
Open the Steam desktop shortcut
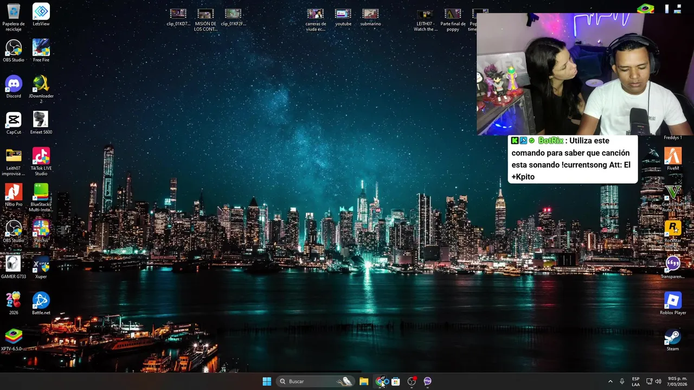click(x=673, y=340)
